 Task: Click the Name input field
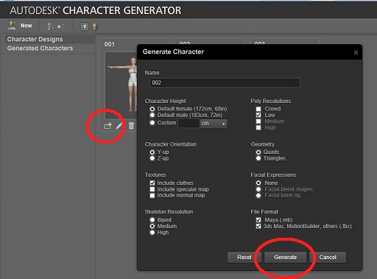[x=225, y=82]
